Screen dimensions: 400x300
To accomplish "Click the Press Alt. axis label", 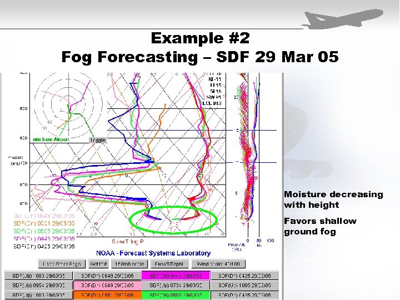I will [x=237, y=247].
